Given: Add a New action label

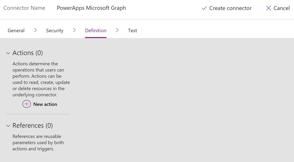Looking at the screenshot, I should click(x=45, y=104).
